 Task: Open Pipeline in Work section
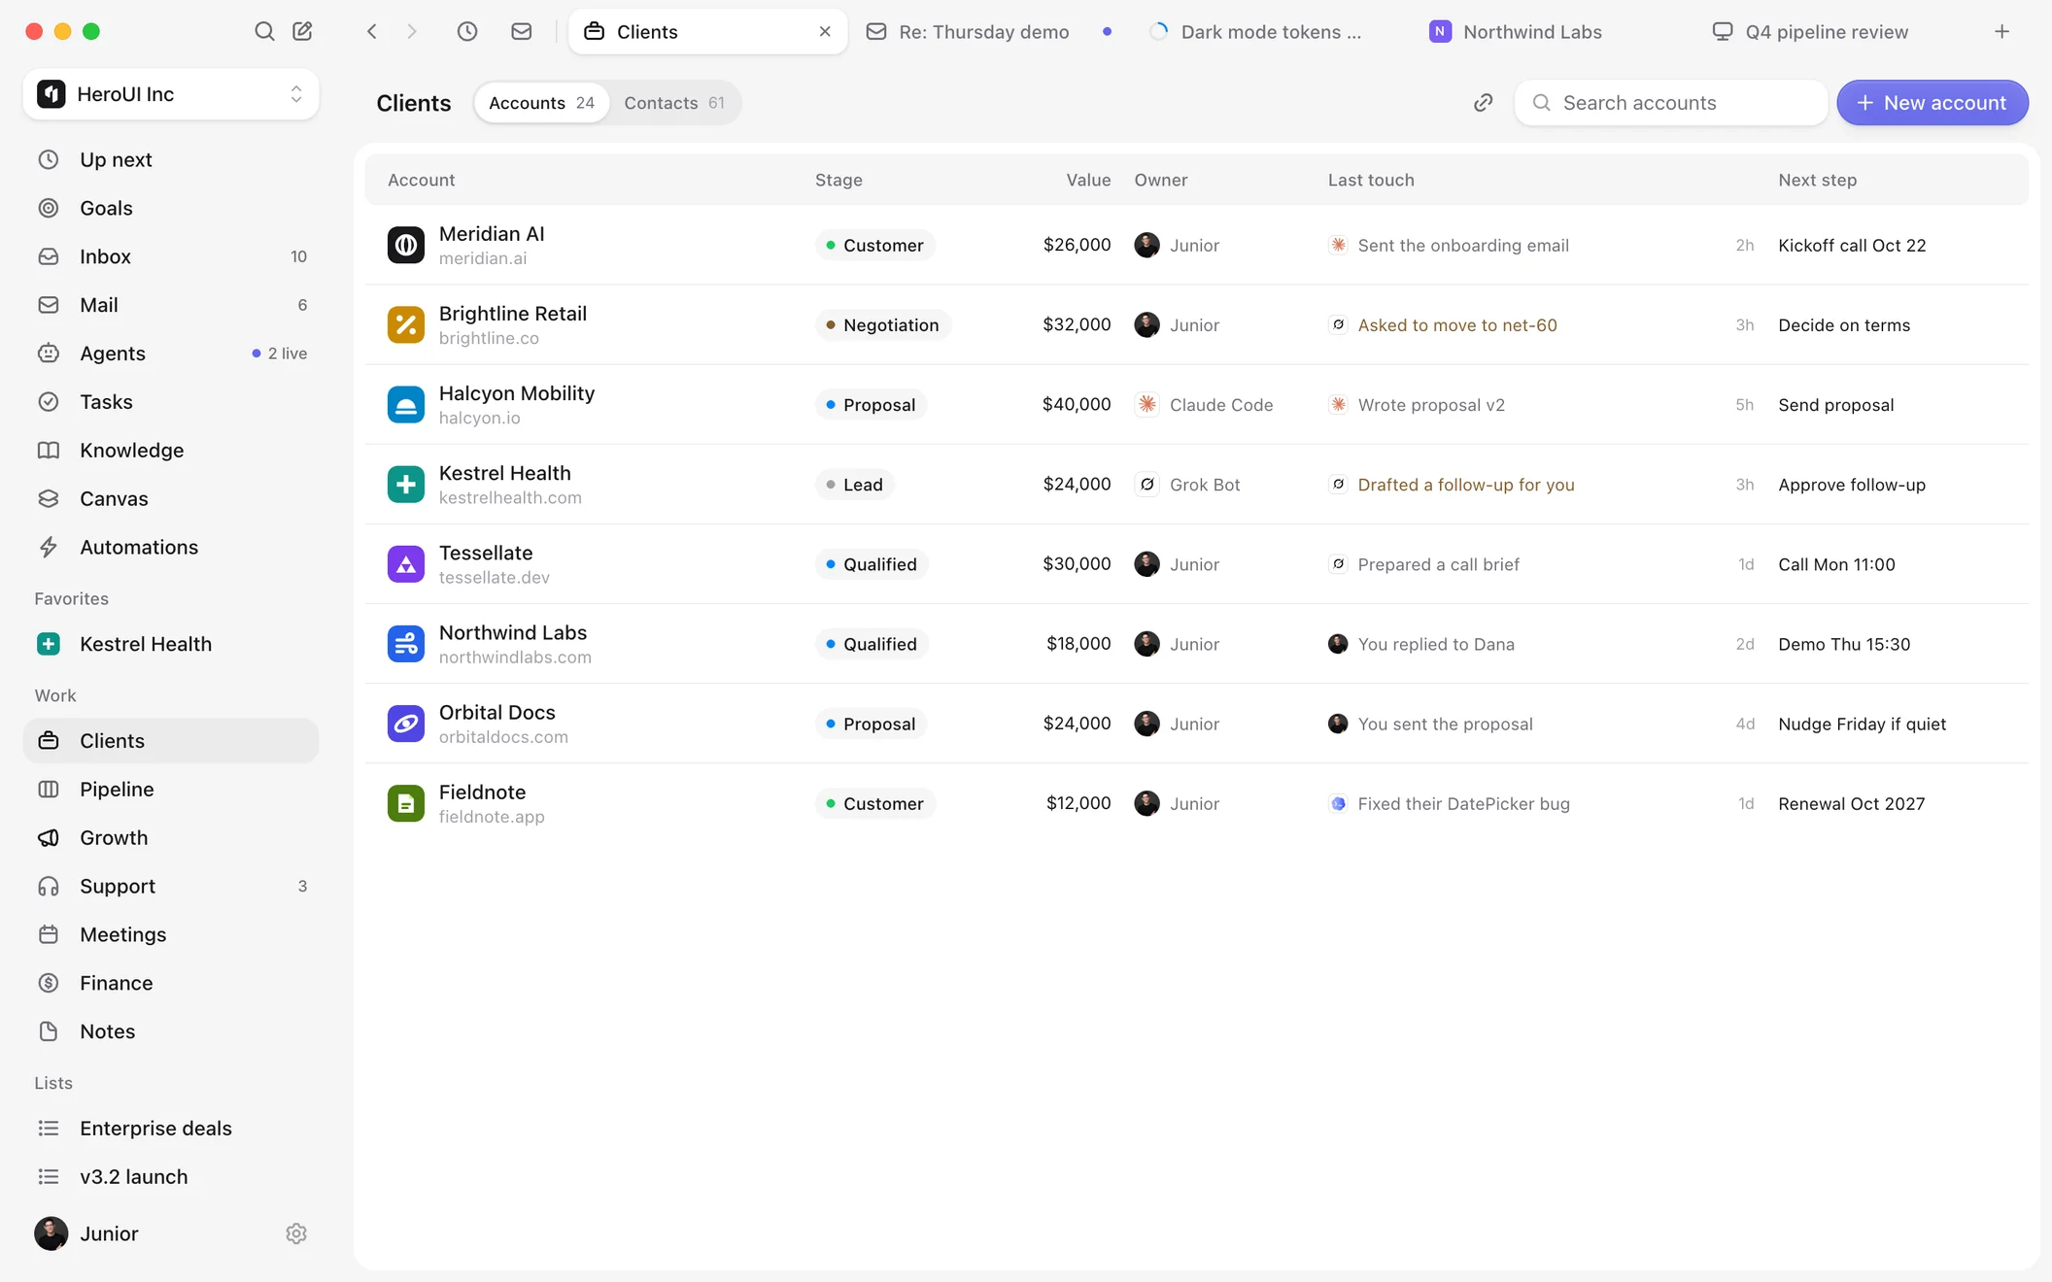171,789
